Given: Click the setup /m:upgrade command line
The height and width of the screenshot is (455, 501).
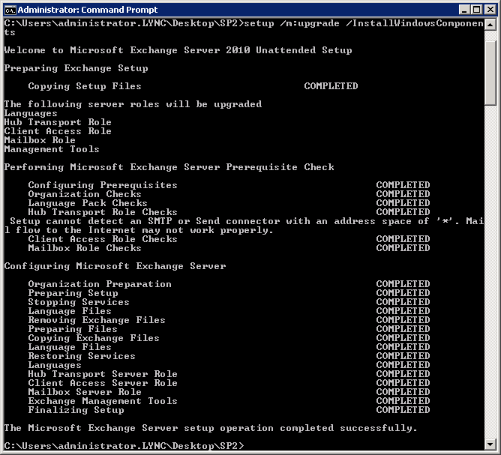Looking at the screenshot, I should [x=244, y=28].
